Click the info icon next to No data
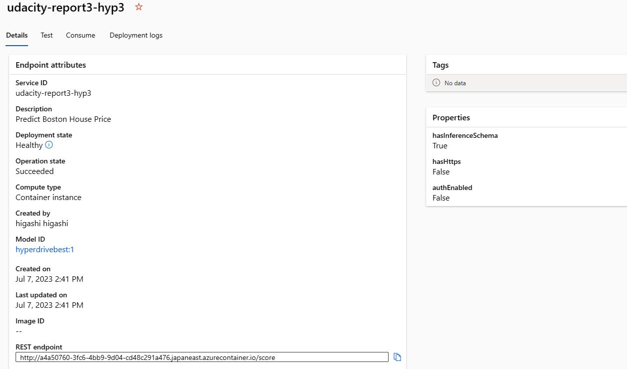This screenshot has width=627, height=369. (x=436, y=83)
